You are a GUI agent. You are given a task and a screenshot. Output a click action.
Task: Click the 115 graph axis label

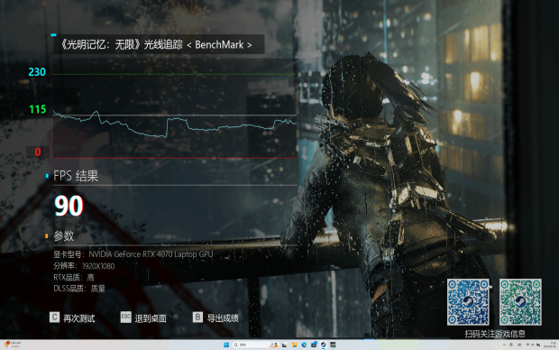point(38,109)
